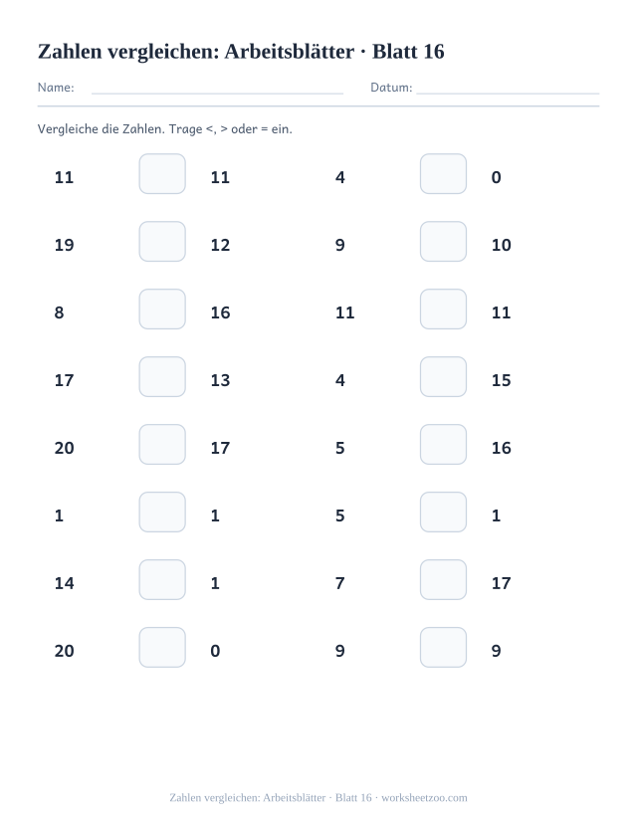Click answer box between 9 and 10
This screenshot has width=637, height=825.
(x=443, y=242)
